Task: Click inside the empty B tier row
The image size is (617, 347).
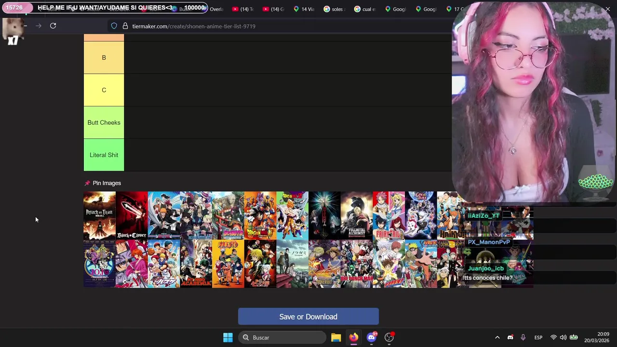Action: 288,57
